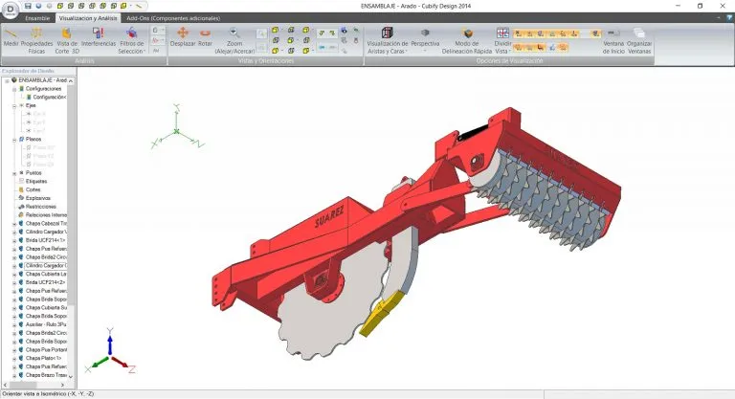Open Add-Ons (Componentes adicionales) tab
Screen dimensions: 735x399
pos(173,18)
